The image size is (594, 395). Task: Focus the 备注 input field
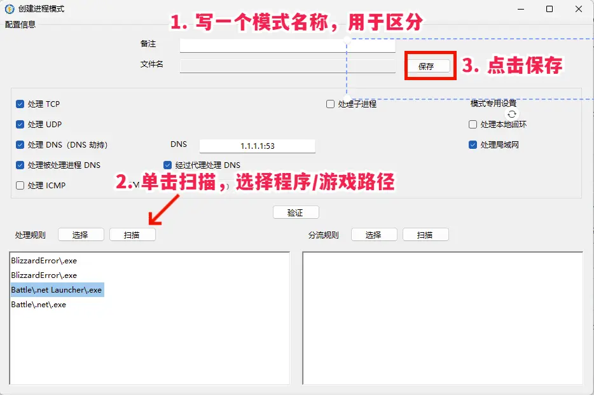click(287, 45)
